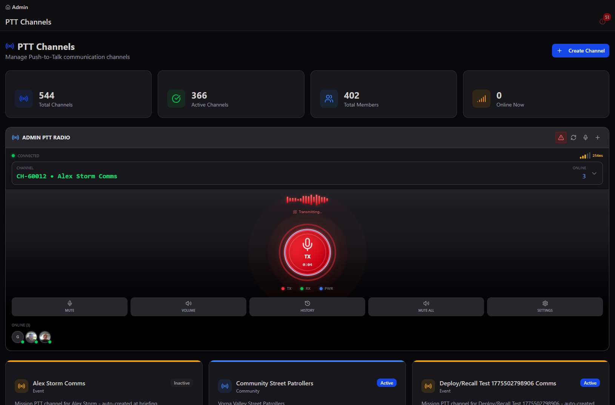Open the Admin home breadcrumb
615x405 pixels.
(17, 7)
